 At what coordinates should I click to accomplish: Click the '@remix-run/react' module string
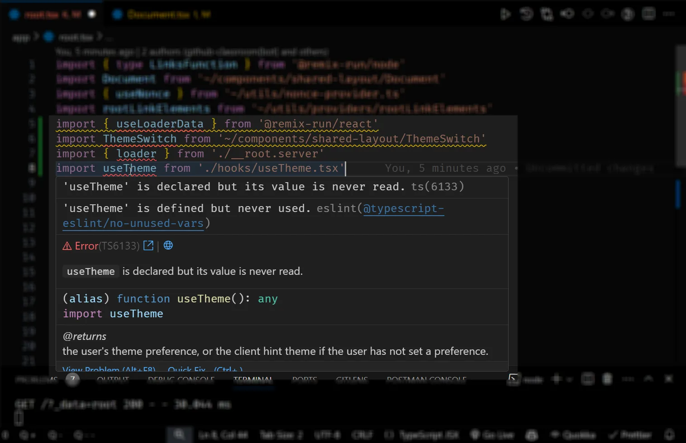click(318, 124)
